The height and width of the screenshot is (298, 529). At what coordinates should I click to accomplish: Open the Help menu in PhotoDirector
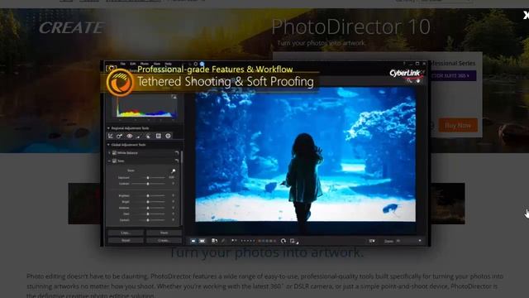pyautogui.click(x=169, y=64)
